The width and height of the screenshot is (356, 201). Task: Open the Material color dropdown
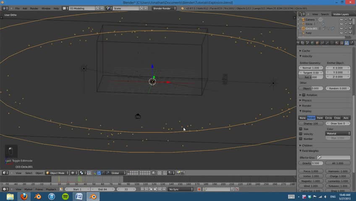[x=338, y=134]
